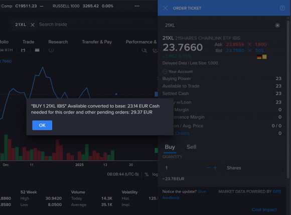Open the Cost Impact link

tap(264, 209)
